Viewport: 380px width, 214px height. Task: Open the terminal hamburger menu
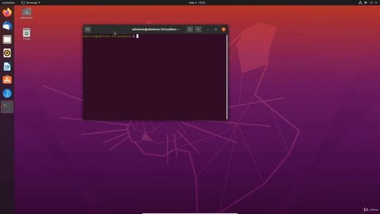point(198,29)
